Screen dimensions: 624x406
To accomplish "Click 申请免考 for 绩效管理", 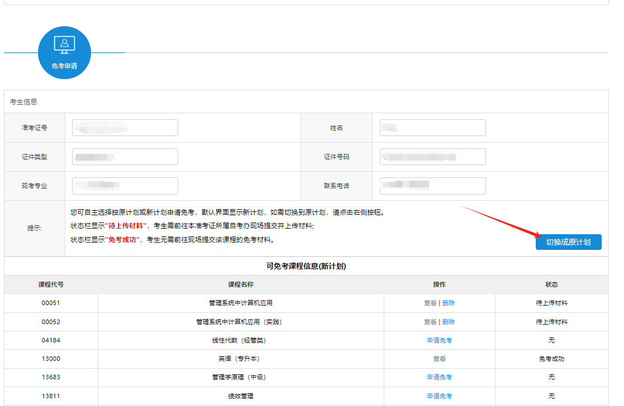I will tap(440, 396).
